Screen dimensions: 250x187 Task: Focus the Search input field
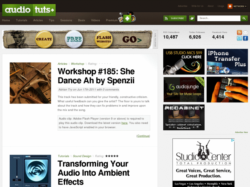(x=219, y=18)
